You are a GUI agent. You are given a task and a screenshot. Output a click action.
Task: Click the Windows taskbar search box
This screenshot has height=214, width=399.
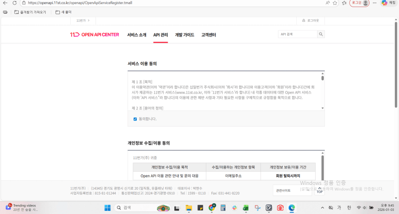click(x=142, y=208)
